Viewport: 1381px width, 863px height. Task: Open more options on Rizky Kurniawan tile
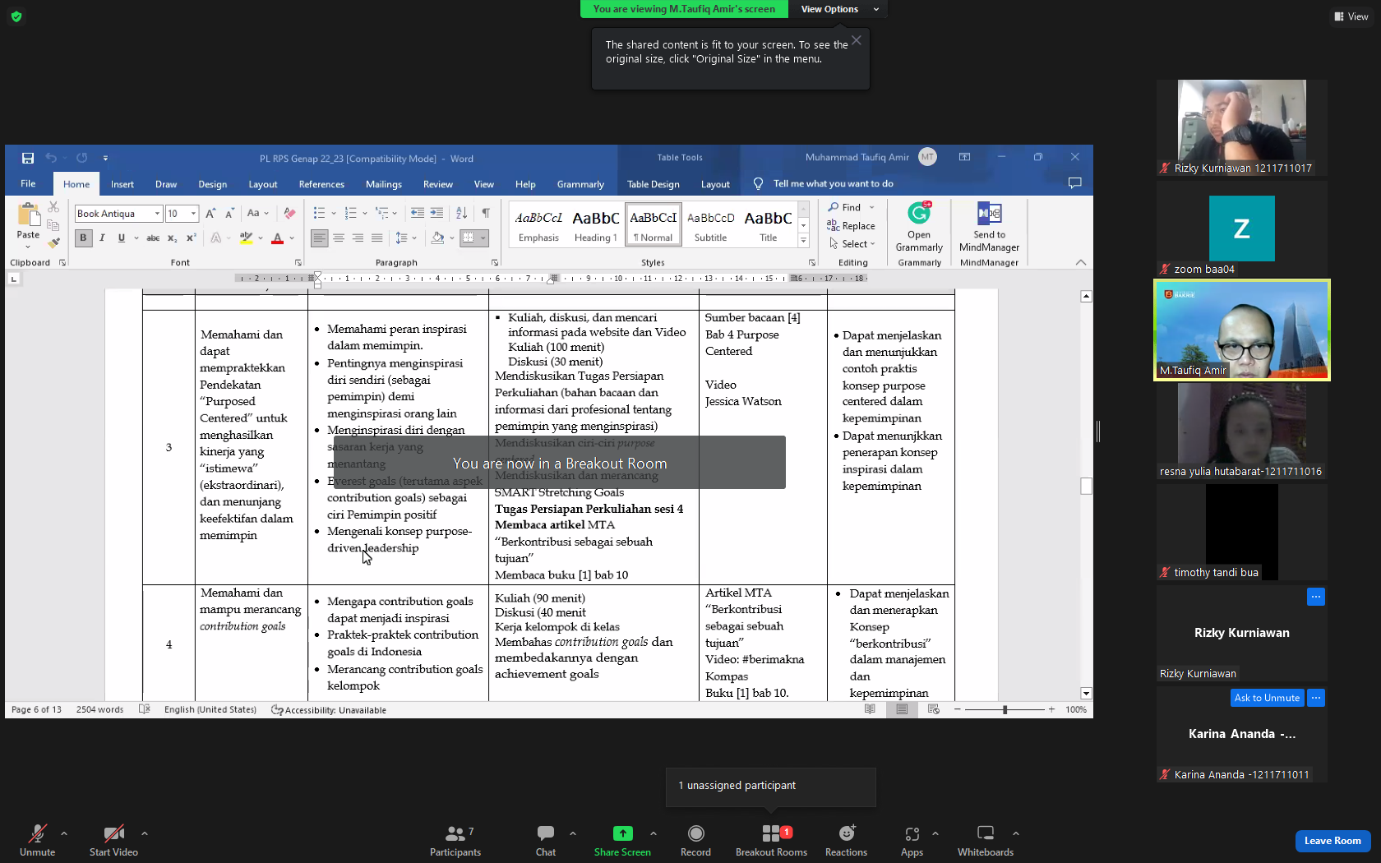click(1316, 597)
